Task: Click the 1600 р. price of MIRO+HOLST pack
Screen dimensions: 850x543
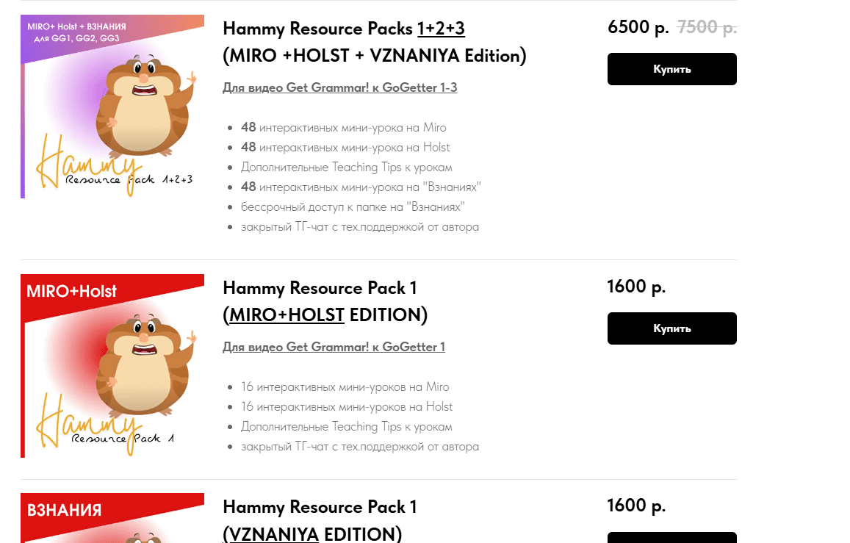Action: [636, 287]
